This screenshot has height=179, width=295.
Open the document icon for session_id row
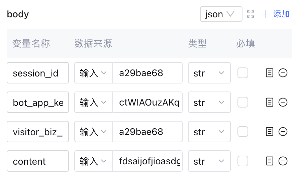(x=269, y=73)
